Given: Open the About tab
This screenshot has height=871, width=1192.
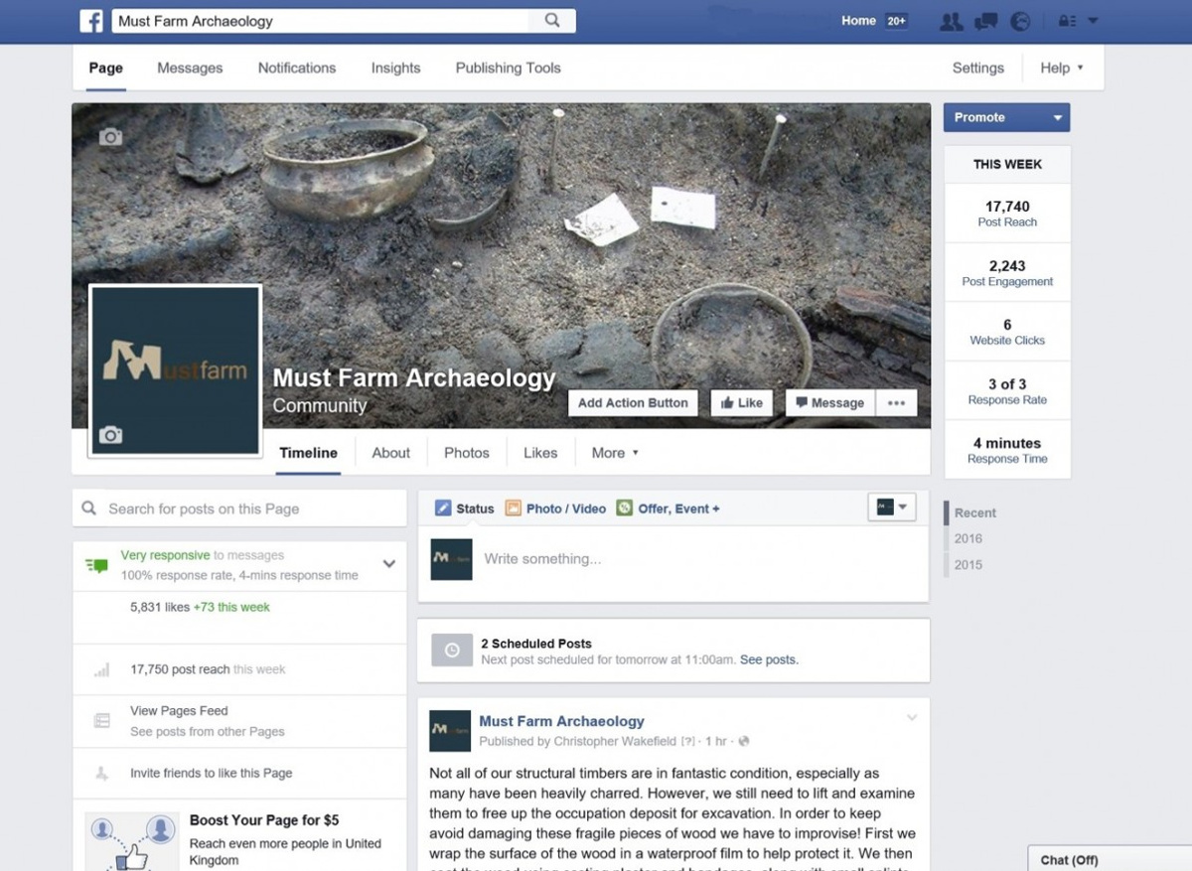Looking at the screenshot, I should pyautogui.click(x=391, y=453).
